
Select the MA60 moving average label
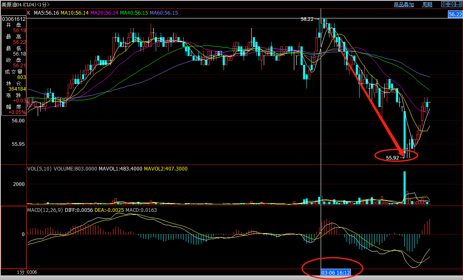pyautogui.click(x=164, y=13)
